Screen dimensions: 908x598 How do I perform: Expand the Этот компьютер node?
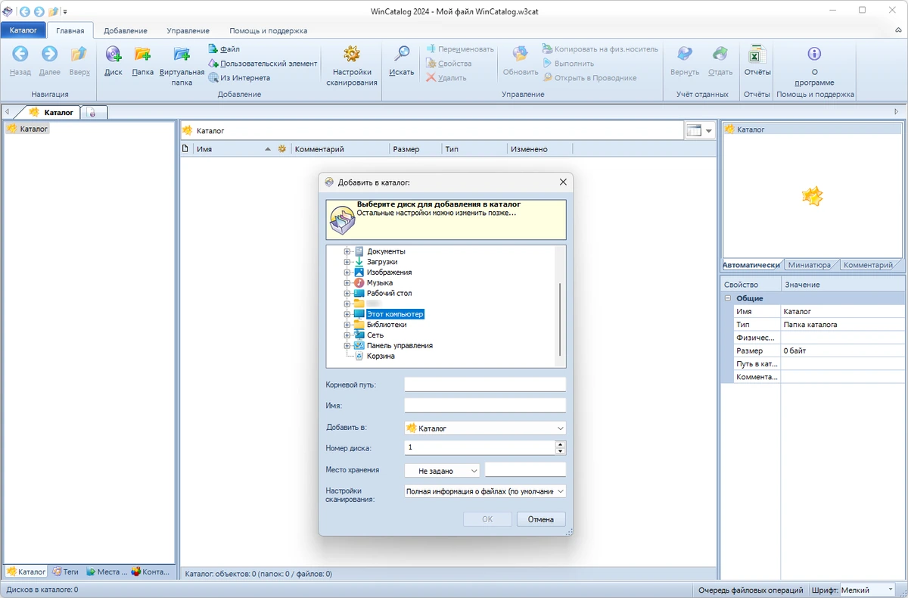[347, 314]
